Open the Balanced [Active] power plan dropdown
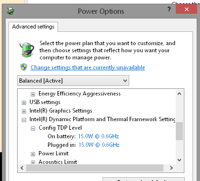Viewport: 200px width, 181px height. (x=73, y=81)
